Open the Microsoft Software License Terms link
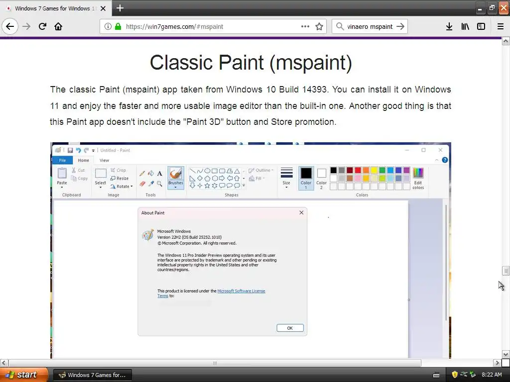 coord(241,291)
